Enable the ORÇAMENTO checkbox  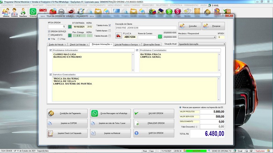click(49, 35)
